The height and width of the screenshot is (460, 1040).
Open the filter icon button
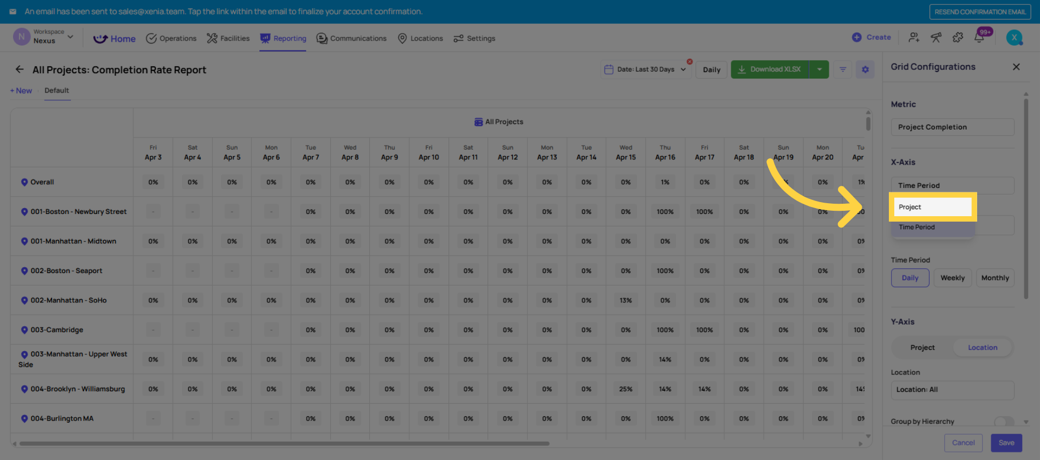click(843, 69)
